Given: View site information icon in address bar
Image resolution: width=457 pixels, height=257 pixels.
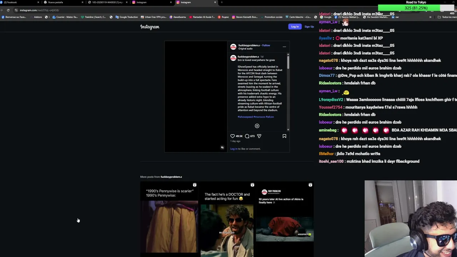Looking at the screenshot, I should point(16,10).
